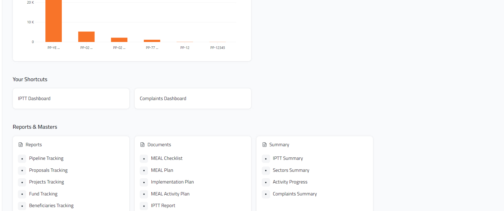Click the tallest orange PP-YE bar
The width and height of the screenshot is (504, 211).
(54, 21)
